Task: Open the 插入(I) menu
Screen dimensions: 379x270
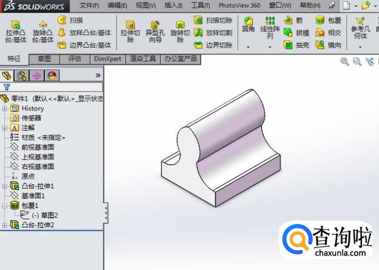Action: click(x=173, y=6)
